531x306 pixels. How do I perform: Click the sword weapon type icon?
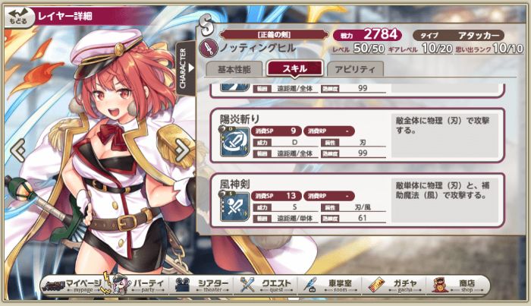coord(209,48)
